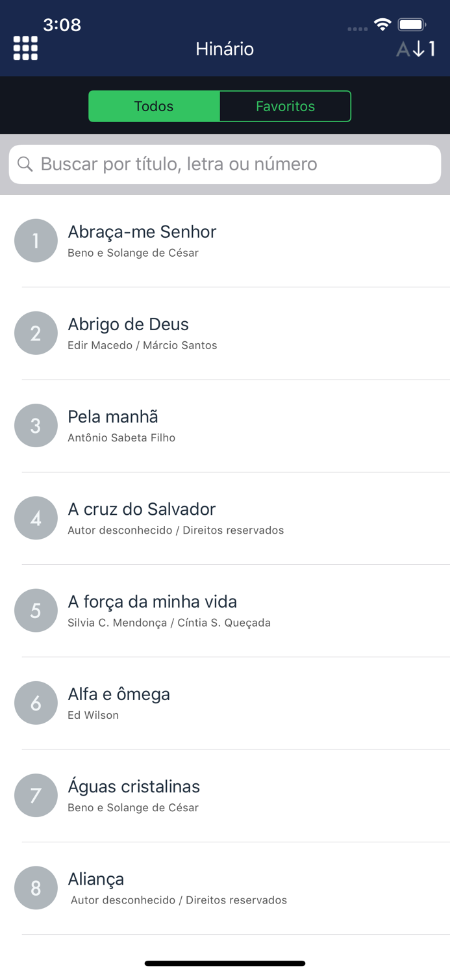Image resolution: width=450 pixels, height=975 pixels.
Task: Click the magnifier icon in search bar
Action: coord(25,164)
